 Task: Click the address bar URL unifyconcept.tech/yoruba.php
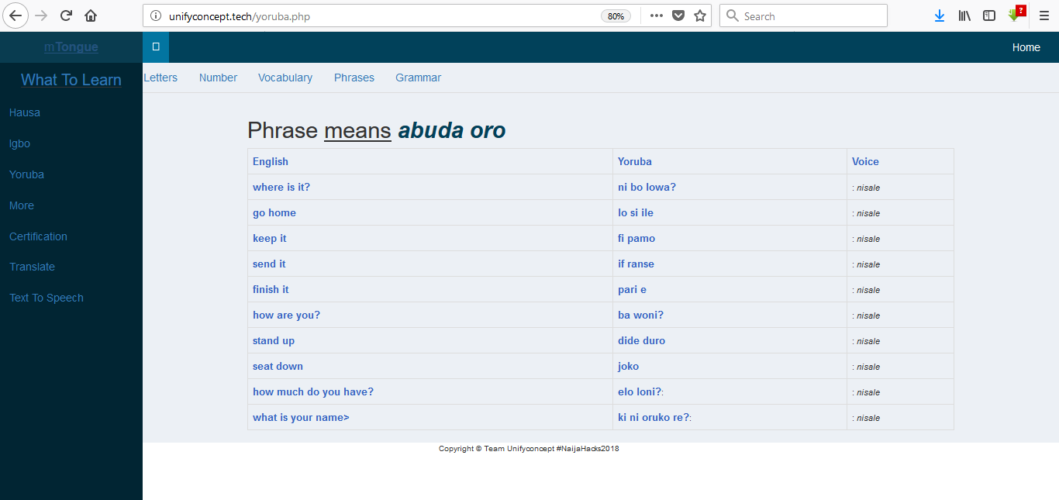click(240, 16)
